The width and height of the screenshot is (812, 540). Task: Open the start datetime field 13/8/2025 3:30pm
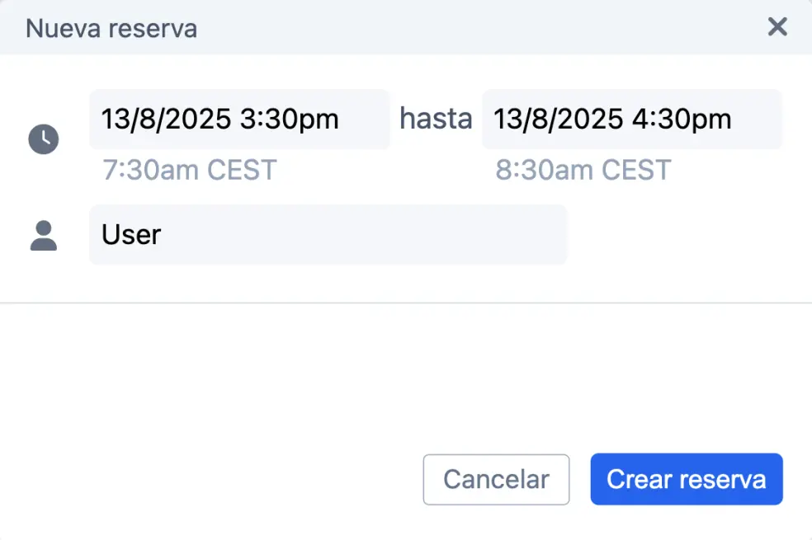coord(239,120)
